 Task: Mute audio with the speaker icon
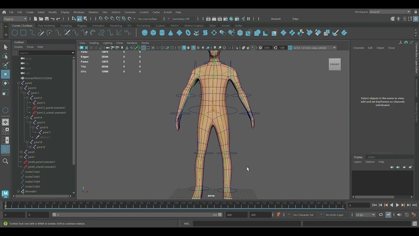click(x=399, y=215)
